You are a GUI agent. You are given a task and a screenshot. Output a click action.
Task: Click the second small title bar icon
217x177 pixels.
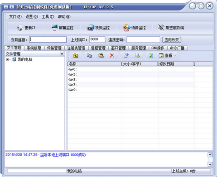12,7
